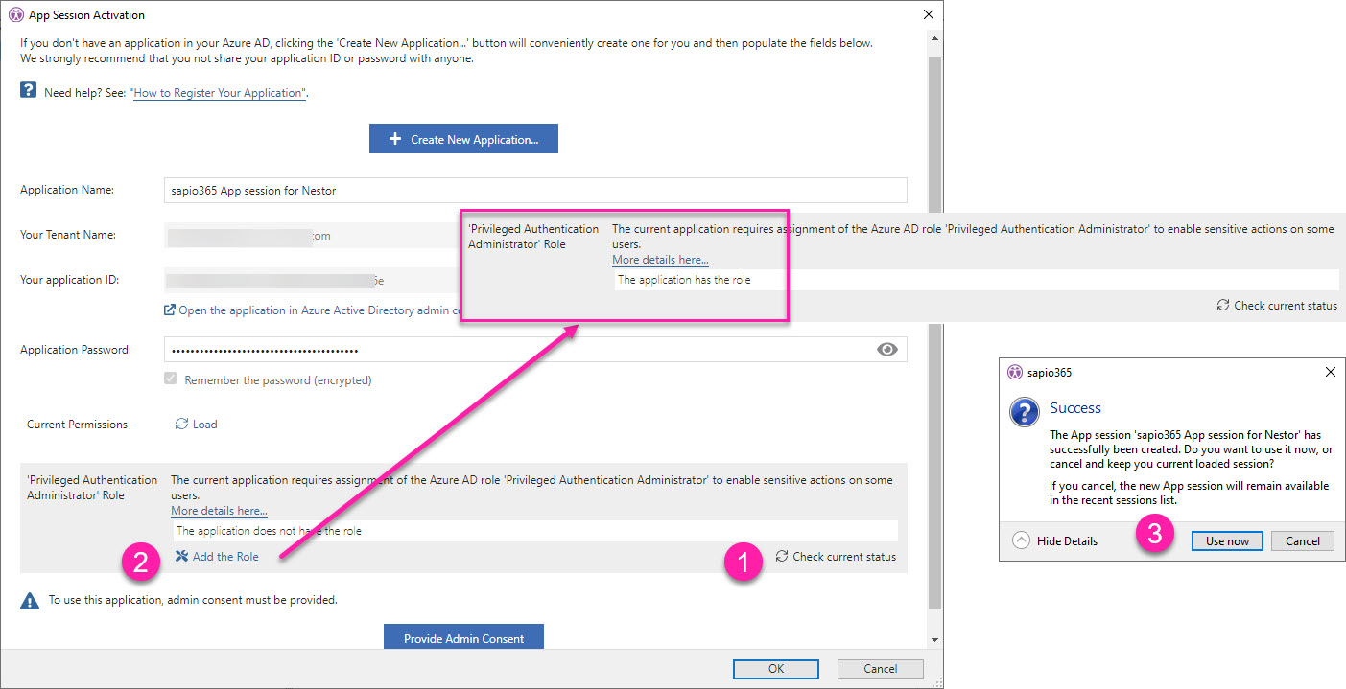Click in the Application Password field
This screenshot has height=689, width=1346.
pyautogui.click(x=535, y=350)
